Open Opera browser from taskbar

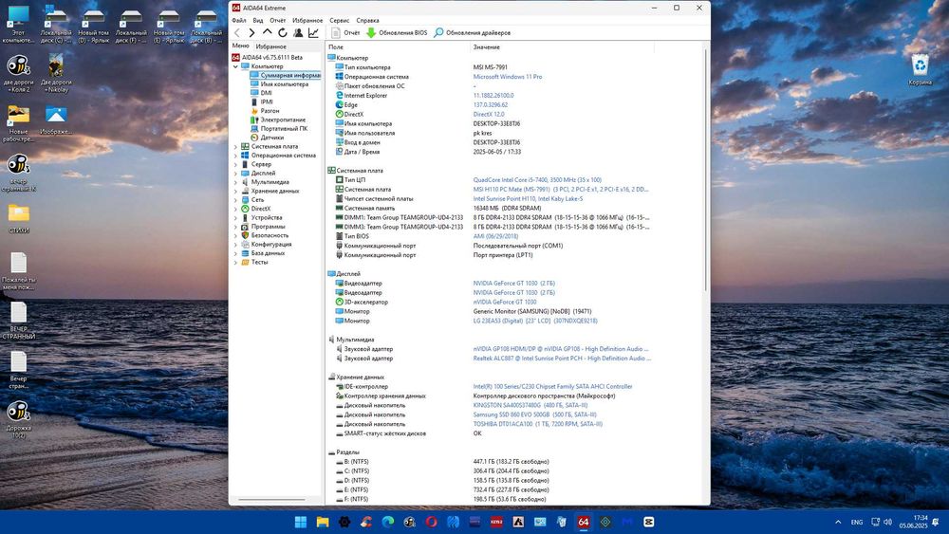[431, 522]
